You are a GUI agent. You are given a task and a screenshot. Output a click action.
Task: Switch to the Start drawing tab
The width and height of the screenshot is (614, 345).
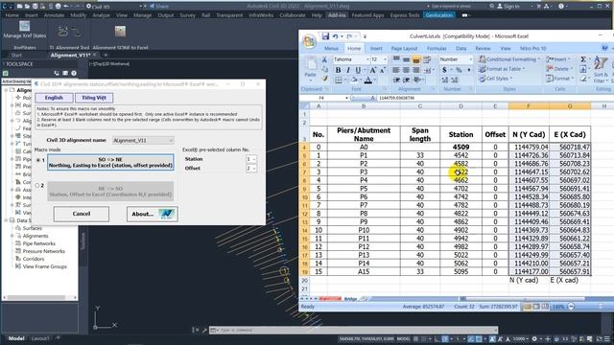tap(16, 56)
